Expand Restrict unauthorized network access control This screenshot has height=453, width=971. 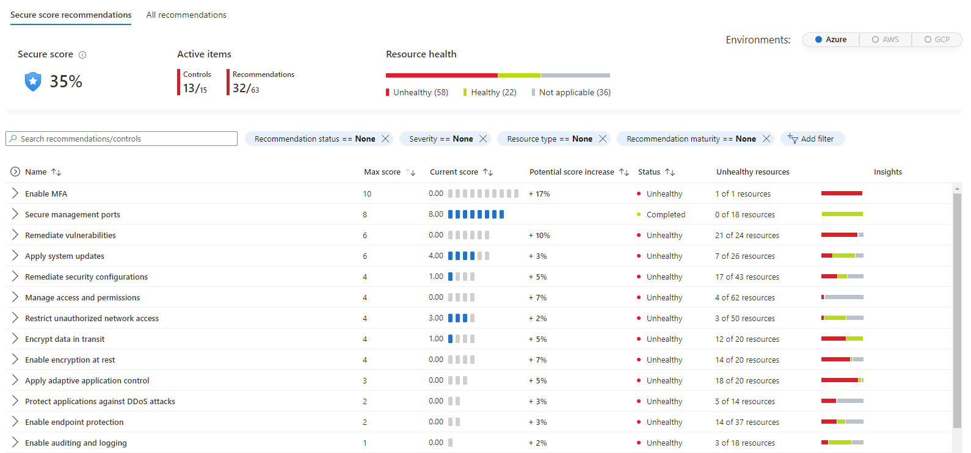(x=15, y=318)
